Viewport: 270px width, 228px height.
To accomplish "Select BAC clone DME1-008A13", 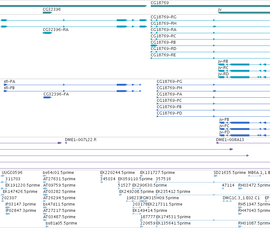I will point(230,140).
